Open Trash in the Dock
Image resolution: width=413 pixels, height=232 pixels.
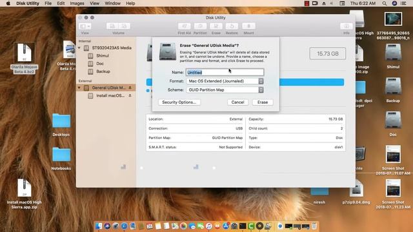[x=314, y=226]
